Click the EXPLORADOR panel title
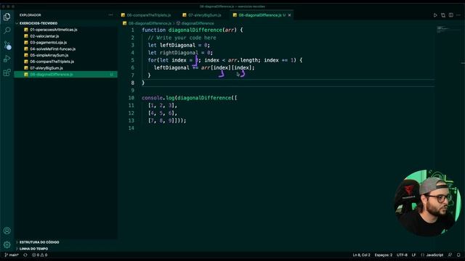Image resolution: width=465 pixels, height=261 pixels. tap(31, 14)
